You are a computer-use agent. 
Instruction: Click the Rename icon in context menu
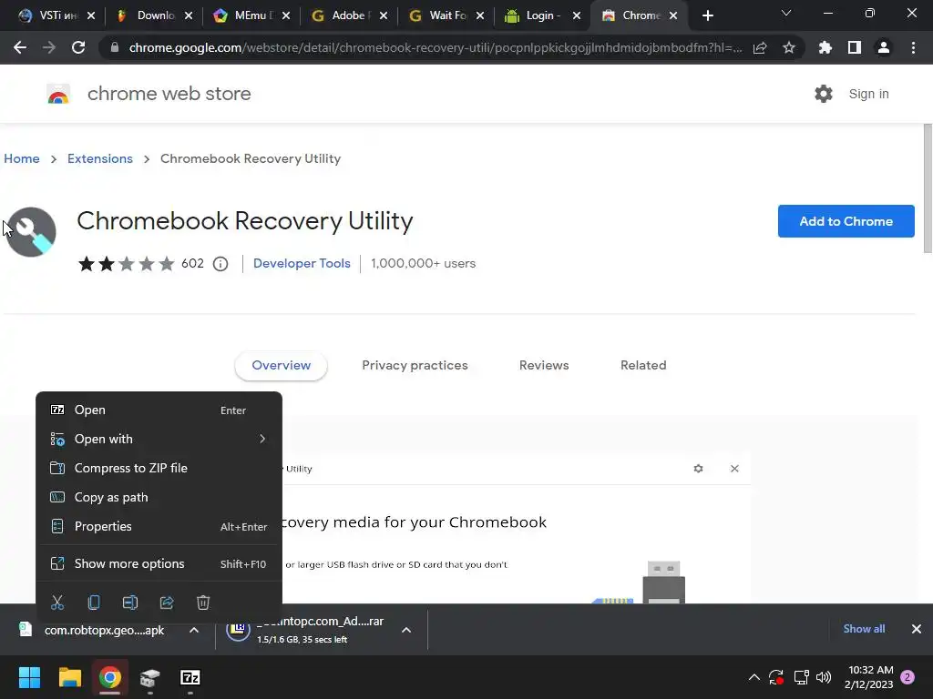(129, 603)
